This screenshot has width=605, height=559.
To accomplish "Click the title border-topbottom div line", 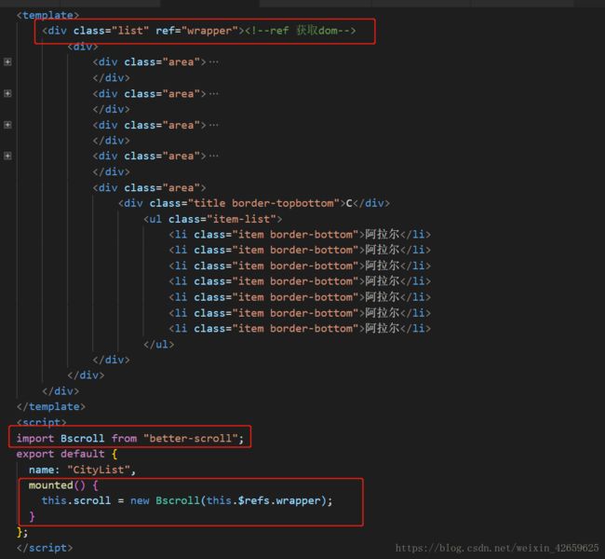I will 254,203.
